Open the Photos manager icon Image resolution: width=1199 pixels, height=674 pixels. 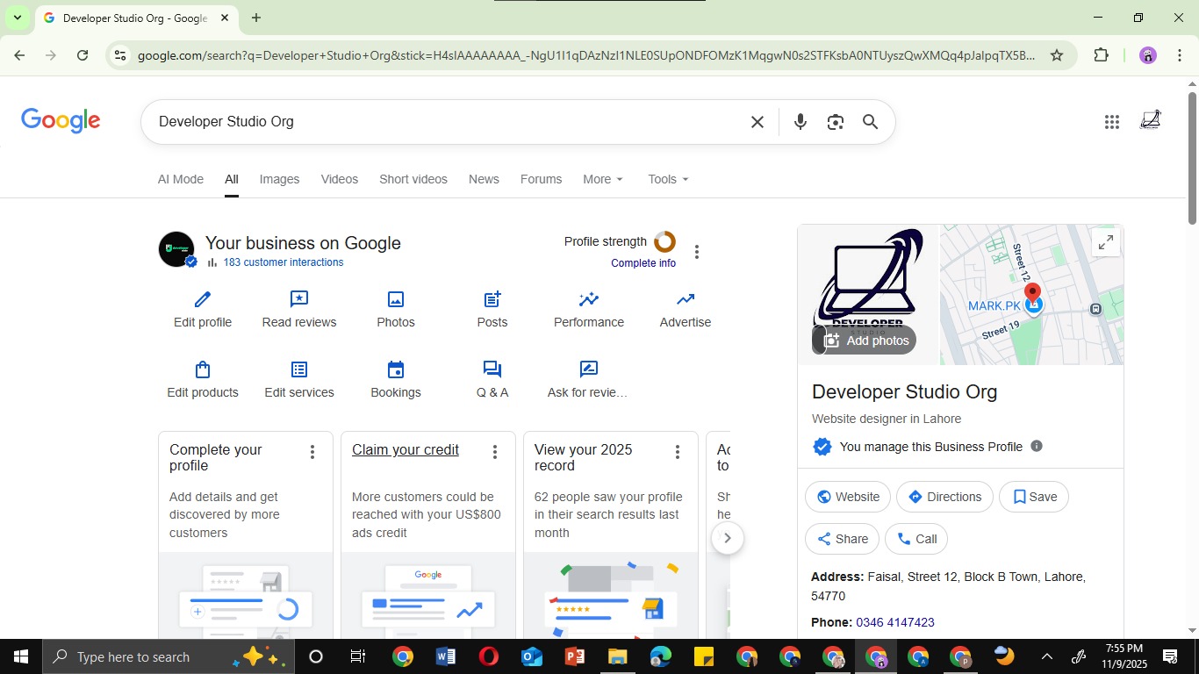395,300
